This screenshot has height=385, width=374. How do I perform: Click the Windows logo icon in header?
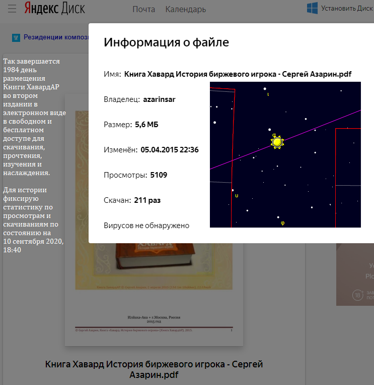(312, 8)
